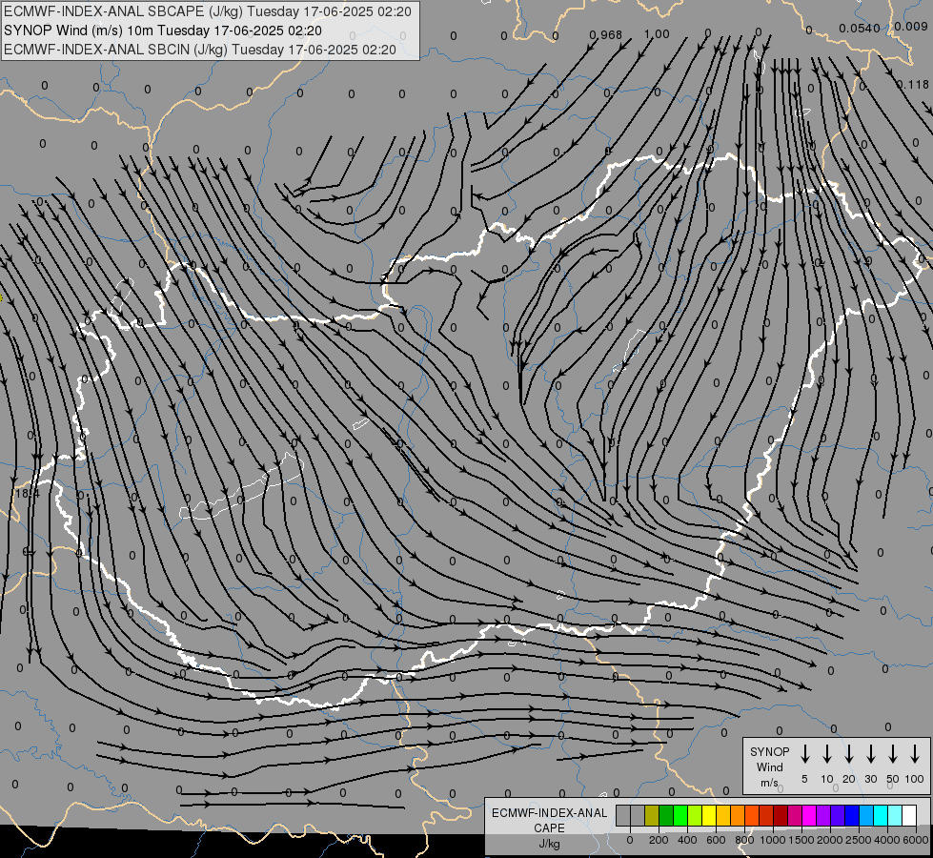Select the dark red swatch after 1000 tick
Image resolution: width=933 pixels, height=858 pixels.
(781, 816)
